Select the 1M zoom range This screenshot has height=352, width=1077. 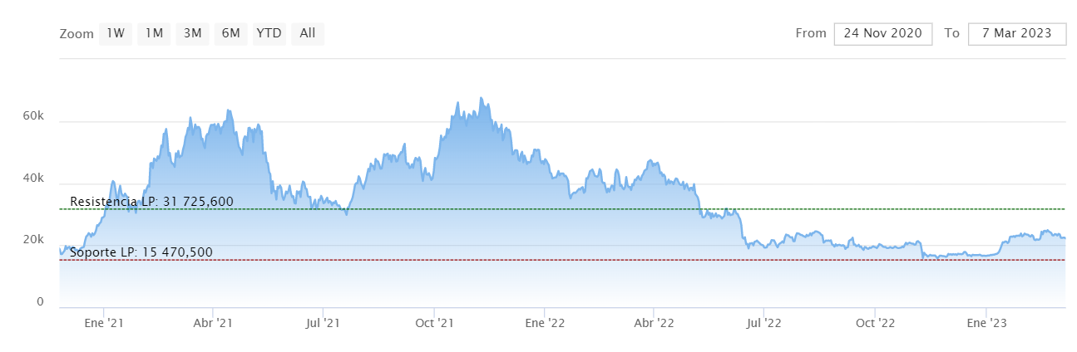click(x=154, y=34)
